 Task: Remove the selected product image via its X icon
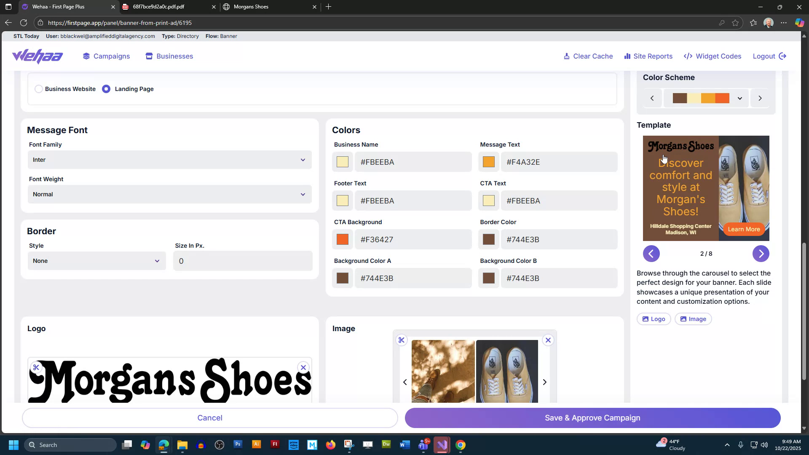[x=548, y=340]
